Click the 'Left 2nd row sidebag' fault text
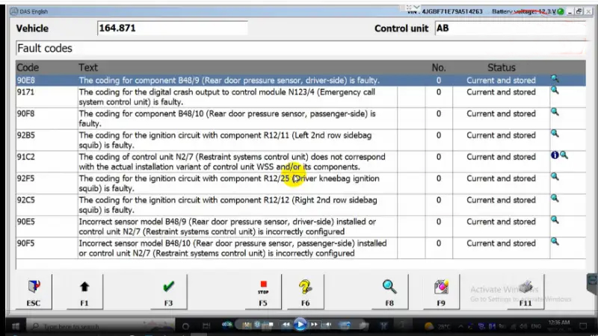The height and width of the screenshot is (336, 598). [x=225, y=140]
